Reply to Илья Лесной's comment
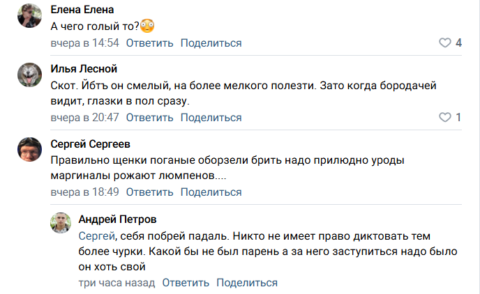Viewport: 480px width, 294px height. pyautogui.click(x=149, y=117)
